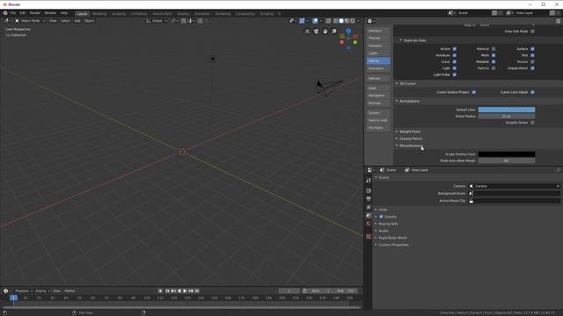The width and height of the screenshot is (563, 316).
Task: Open Save & Load preferences section
Action: pos(378,120)
